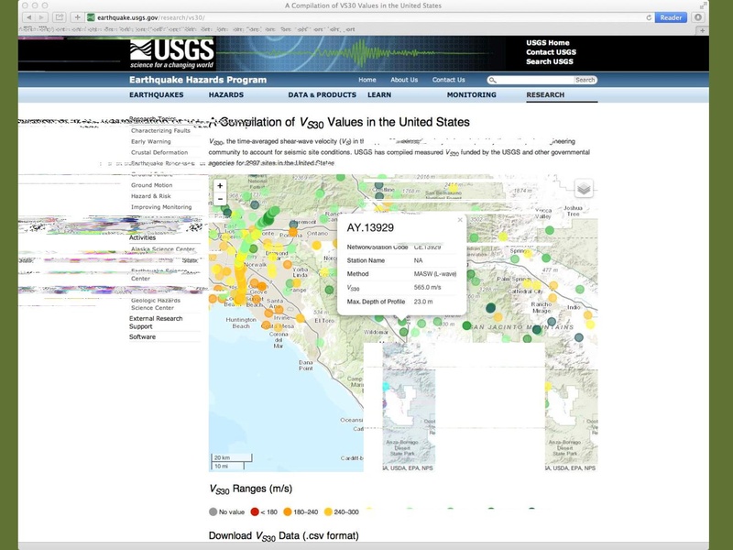This screenshot has width=733, height=550.
Task: Click the browser forward arrow
Action: tap(43, 17)
